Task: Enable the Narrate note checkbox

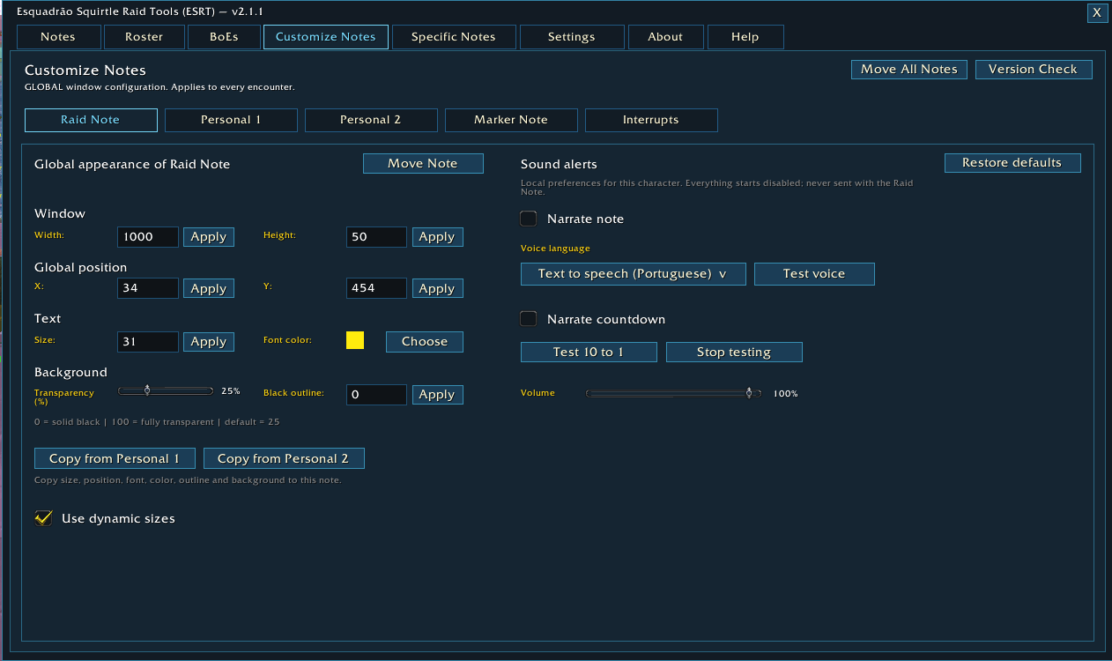Action: pos(529,219)
